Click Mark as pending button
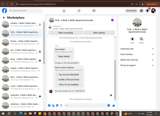Screen dimensions: 160x116 tap(66, 33)
